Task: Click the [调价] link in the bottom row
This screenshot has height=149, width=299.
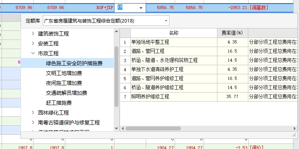Action: coord(257,147)
